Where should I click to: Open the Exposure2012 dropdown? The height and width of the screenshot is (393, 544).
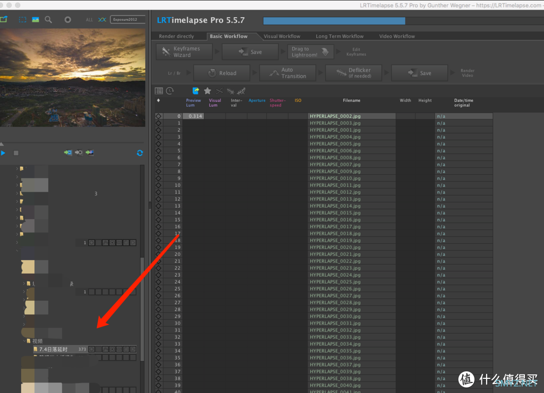click(127, 20)
